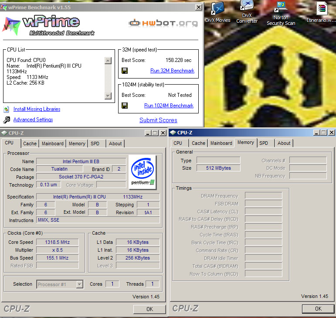Switch to Cache tab in left CPU-Z window
This screenshot has width=336, height=318.
(30, 144)
